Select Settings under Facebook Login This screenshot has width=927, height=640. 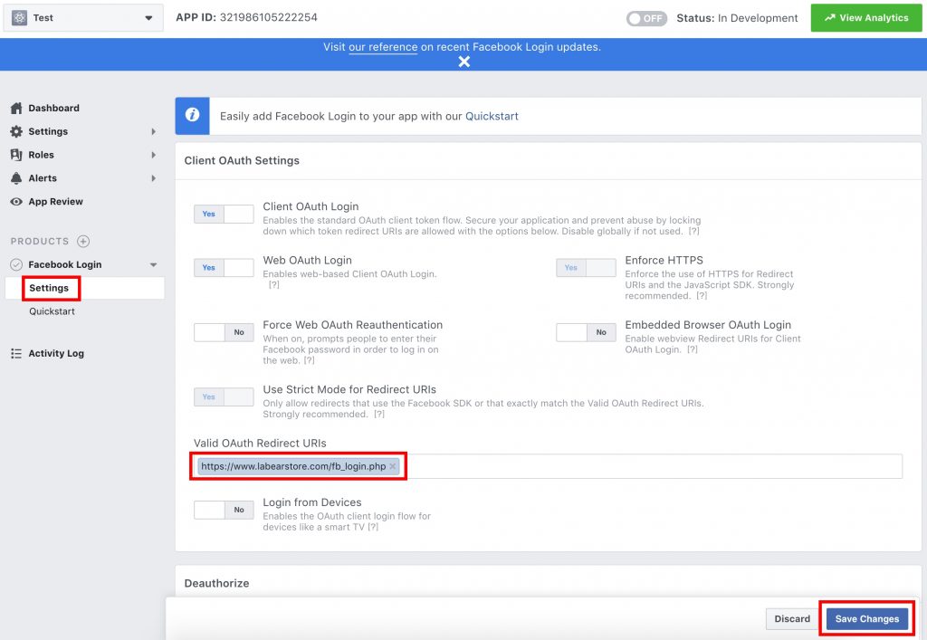(49, 288)
